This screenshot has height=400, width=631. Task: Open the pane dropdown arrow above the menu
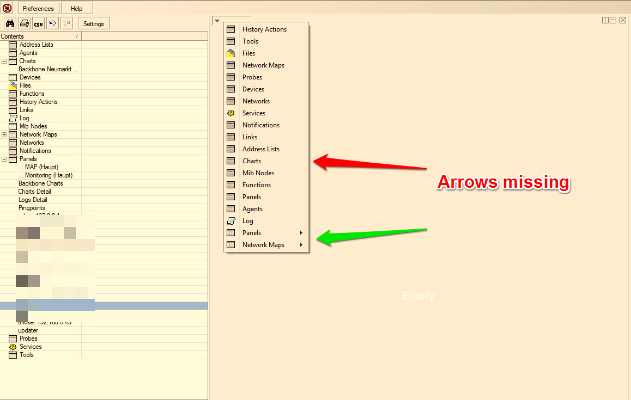[217, 21]
